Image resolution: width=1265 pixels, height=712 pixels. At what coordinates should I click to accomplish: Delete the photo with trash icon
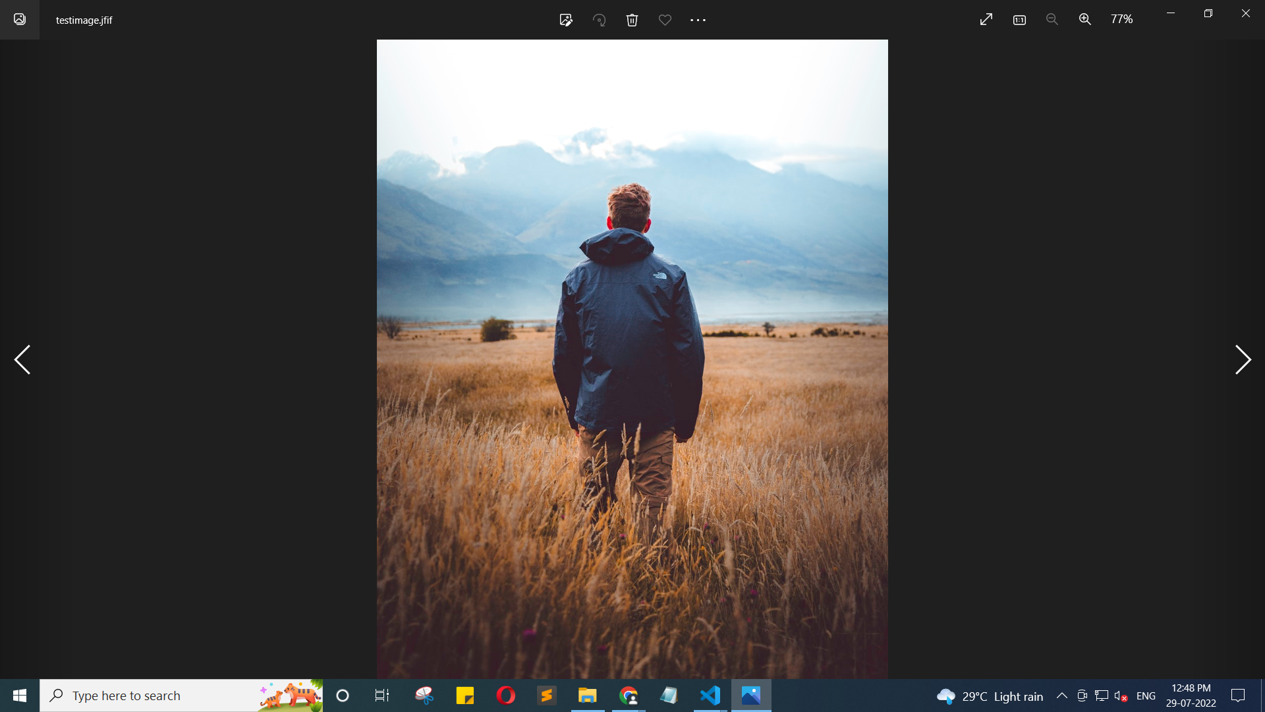tap(632, 20)
